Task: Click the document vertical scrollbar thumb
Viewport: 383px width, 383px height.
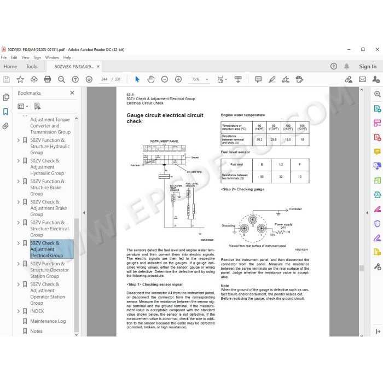Action: (x=362, y=268)
